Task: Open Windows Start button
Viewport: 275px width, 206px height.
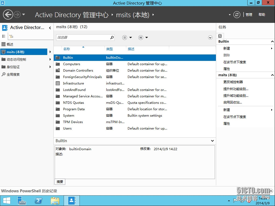Action: [x=7, y=201]
